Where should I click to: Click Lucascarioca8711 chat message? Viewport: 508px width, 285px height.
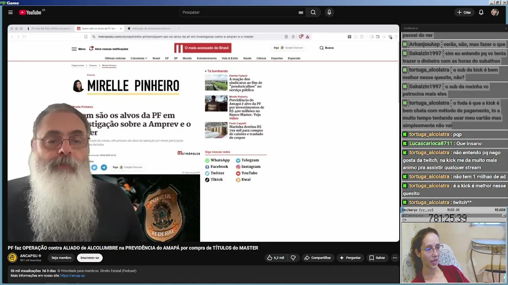click(455, 144)
